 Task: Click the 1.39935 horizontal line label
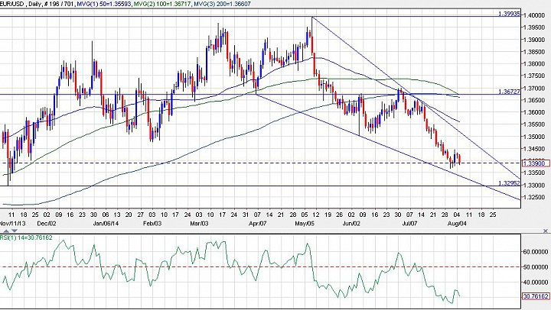[x=509, y=14]
